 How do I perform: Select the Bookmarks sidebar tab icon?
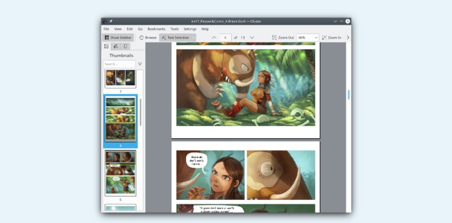125,46
